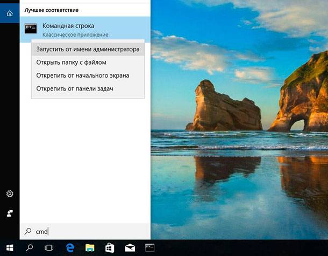The width and height of the screenshot is (328, 256).
Task: Choose Открепить от панели задач
Action: 88,88
